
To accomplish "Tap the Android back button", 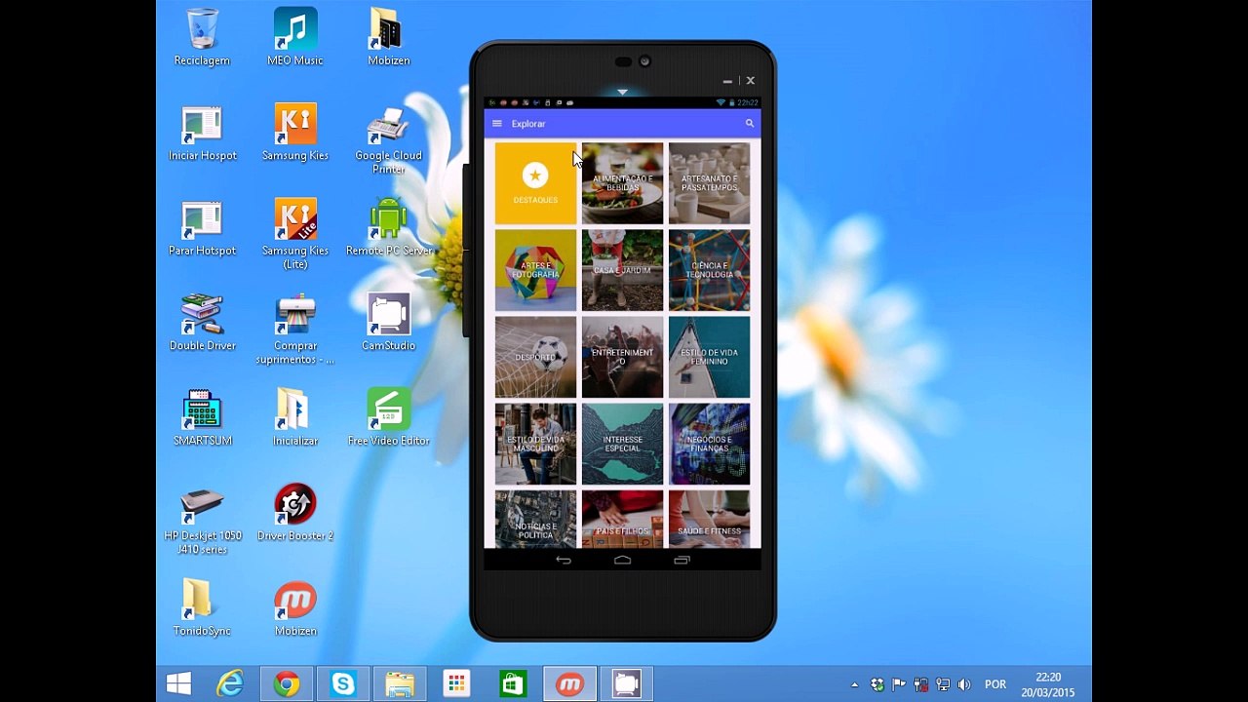I will coord(564,560).
